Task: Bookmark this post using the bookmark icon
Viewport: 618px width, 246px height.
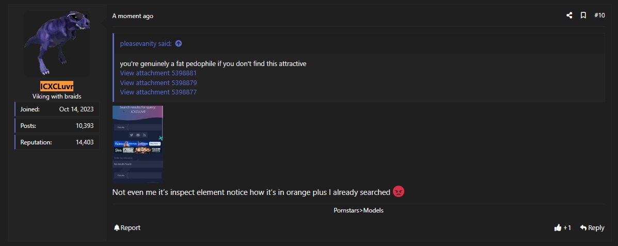Action: click(583, 15)
